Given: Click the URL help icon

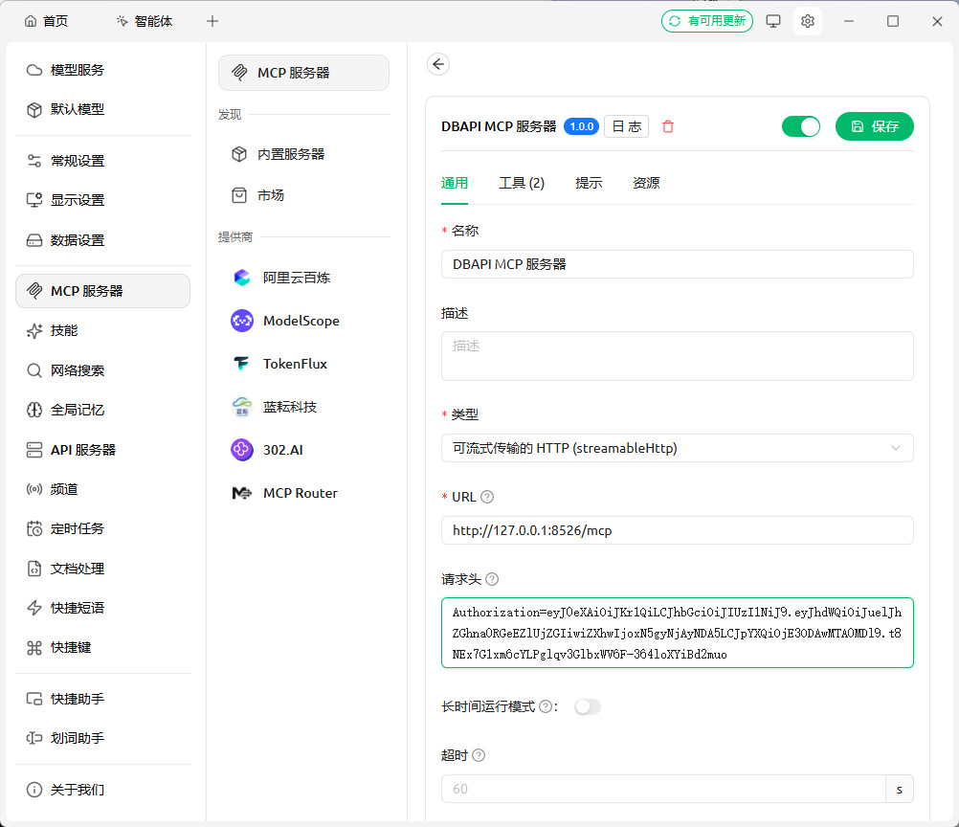Looking at the screenshot, I should coord(487,498).
